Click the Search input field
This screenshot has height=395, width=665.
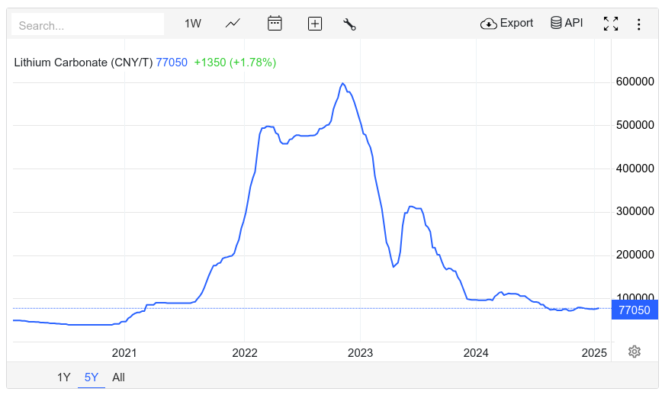[x=88, y=24]
